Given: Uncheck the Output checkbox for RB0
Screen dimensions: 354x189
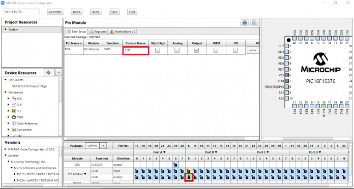Looking at the screenshot, I should pos(196,50).
